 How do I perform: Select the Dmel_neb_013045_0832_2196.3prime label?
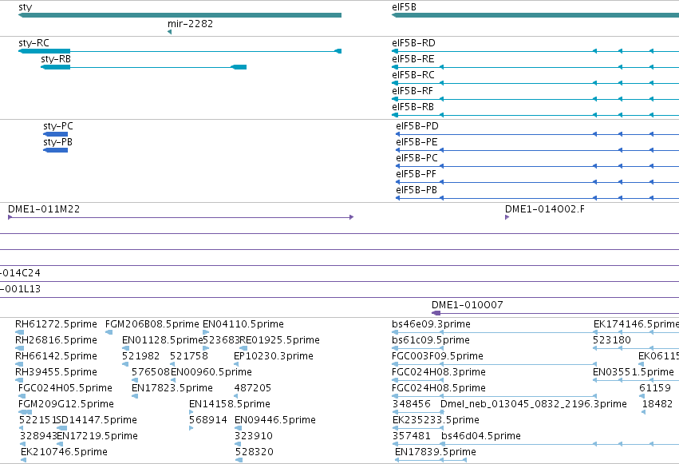tap(534, 404)
